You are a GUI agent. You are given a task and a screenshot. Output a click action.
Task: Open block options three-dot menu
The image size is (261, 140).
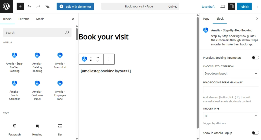[109, 59]
